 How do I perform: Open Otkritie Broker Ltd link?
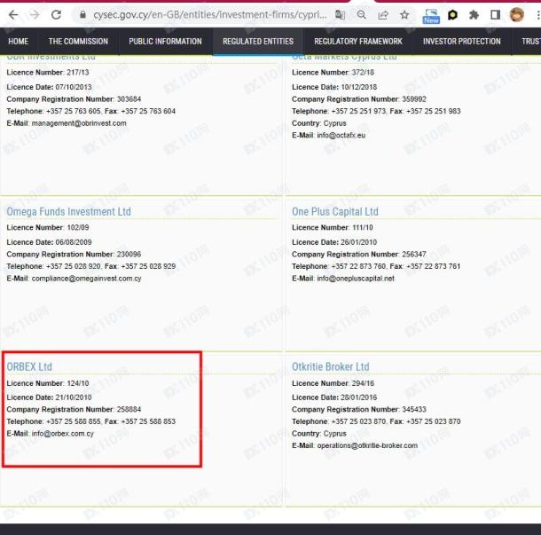point(331,366)
